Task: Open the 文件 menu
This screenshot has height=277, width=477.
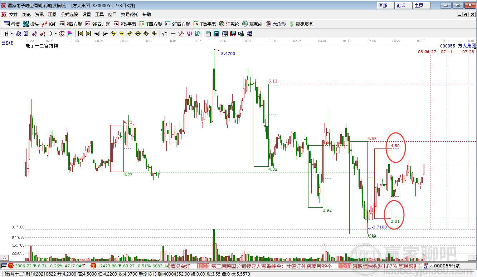Action: pos(14,15)
